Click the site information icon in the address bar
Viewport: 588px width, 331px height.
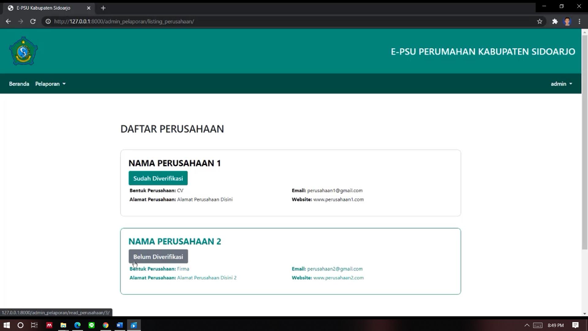[48, 21]
